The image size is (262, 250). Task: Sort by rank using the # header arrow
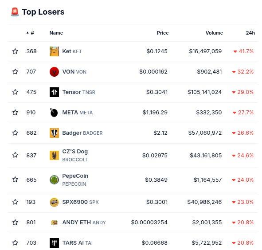[30, 33]
